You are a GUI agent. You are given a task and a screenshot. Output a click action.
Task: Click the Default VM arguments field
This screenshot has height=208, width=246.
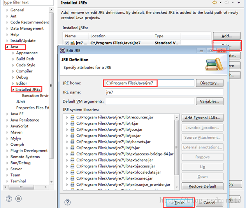point(149,101)
